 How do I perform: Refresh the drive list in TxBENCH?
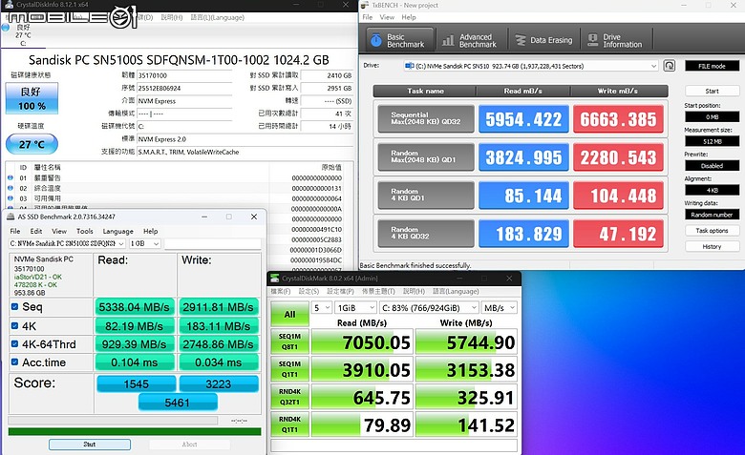coord(669,66)
